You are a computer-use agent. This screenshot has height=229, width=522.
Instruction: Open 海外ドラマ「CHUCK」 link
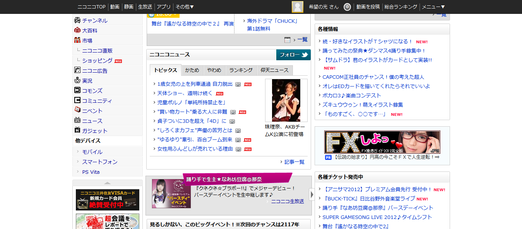pyautogui.click(x=272, y=21)
